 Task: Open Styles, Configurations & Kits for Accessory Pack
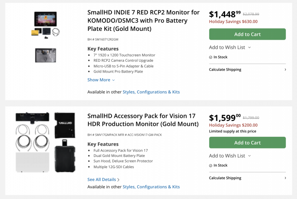[x=151, y=187]
